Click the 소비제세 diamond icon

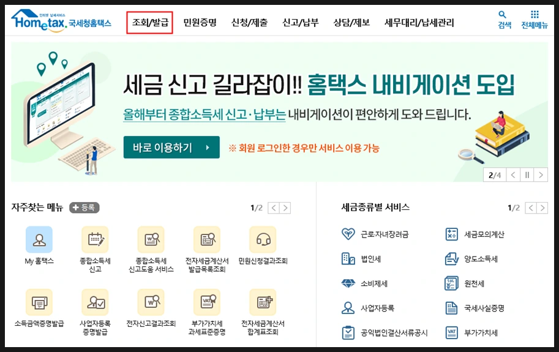[348, 283]
